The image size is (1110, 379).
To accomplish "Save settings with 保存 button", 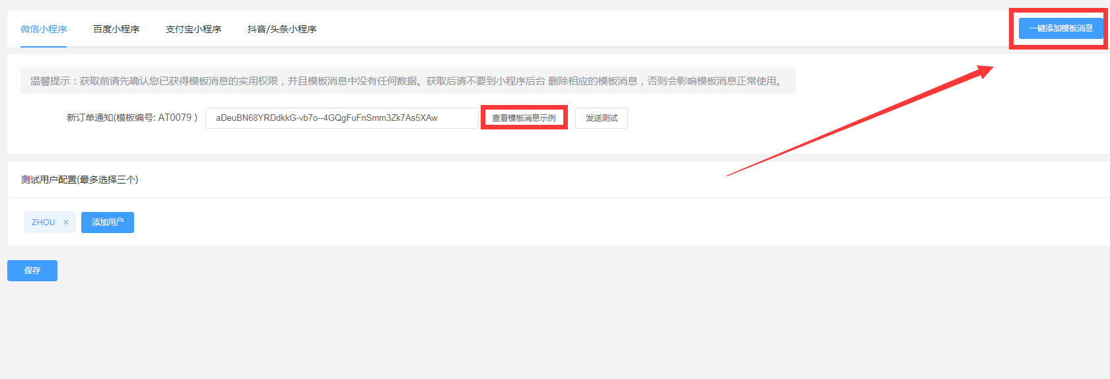I will click(x=32, y=271).
